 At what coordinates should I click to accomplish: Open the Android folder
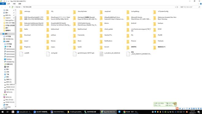coord(131,24)
